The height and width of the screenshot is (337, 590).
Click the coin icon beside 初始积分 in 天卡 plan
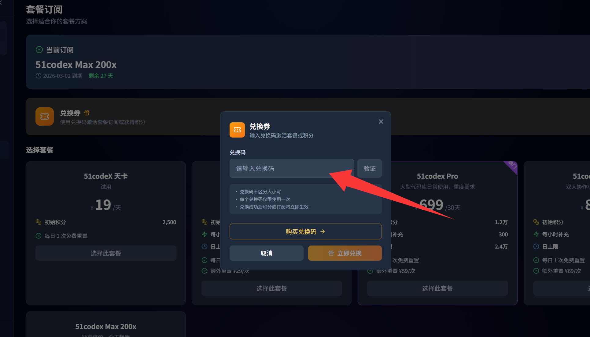click(39, 222)
